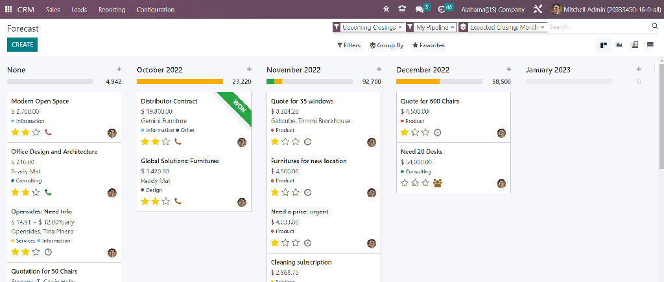
Task: Click the "Gemini Furniture" customer text
Action: pyautogui.click(x=163, y=121)
